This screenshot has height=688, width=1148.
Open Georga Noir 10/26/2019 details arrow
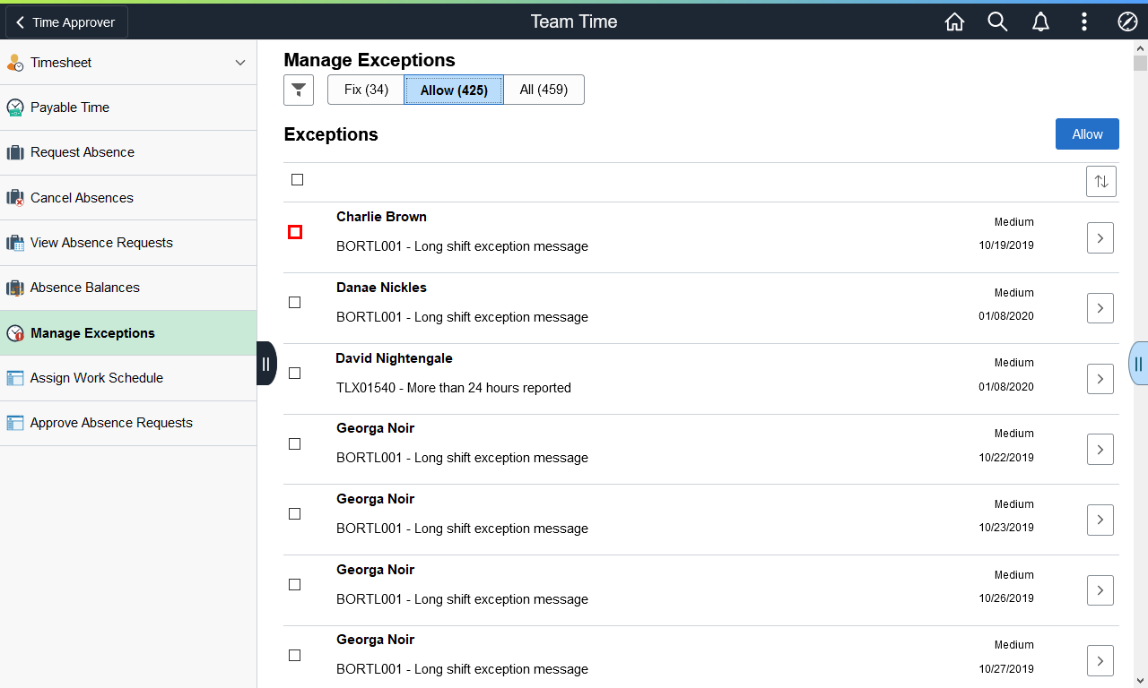(1100, 590)
